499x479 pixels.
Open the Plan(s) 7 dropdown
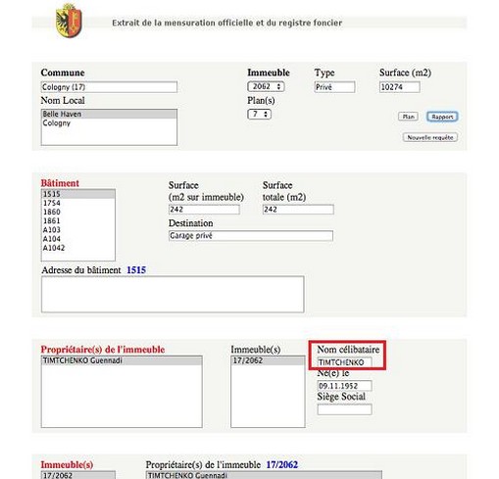259,115
